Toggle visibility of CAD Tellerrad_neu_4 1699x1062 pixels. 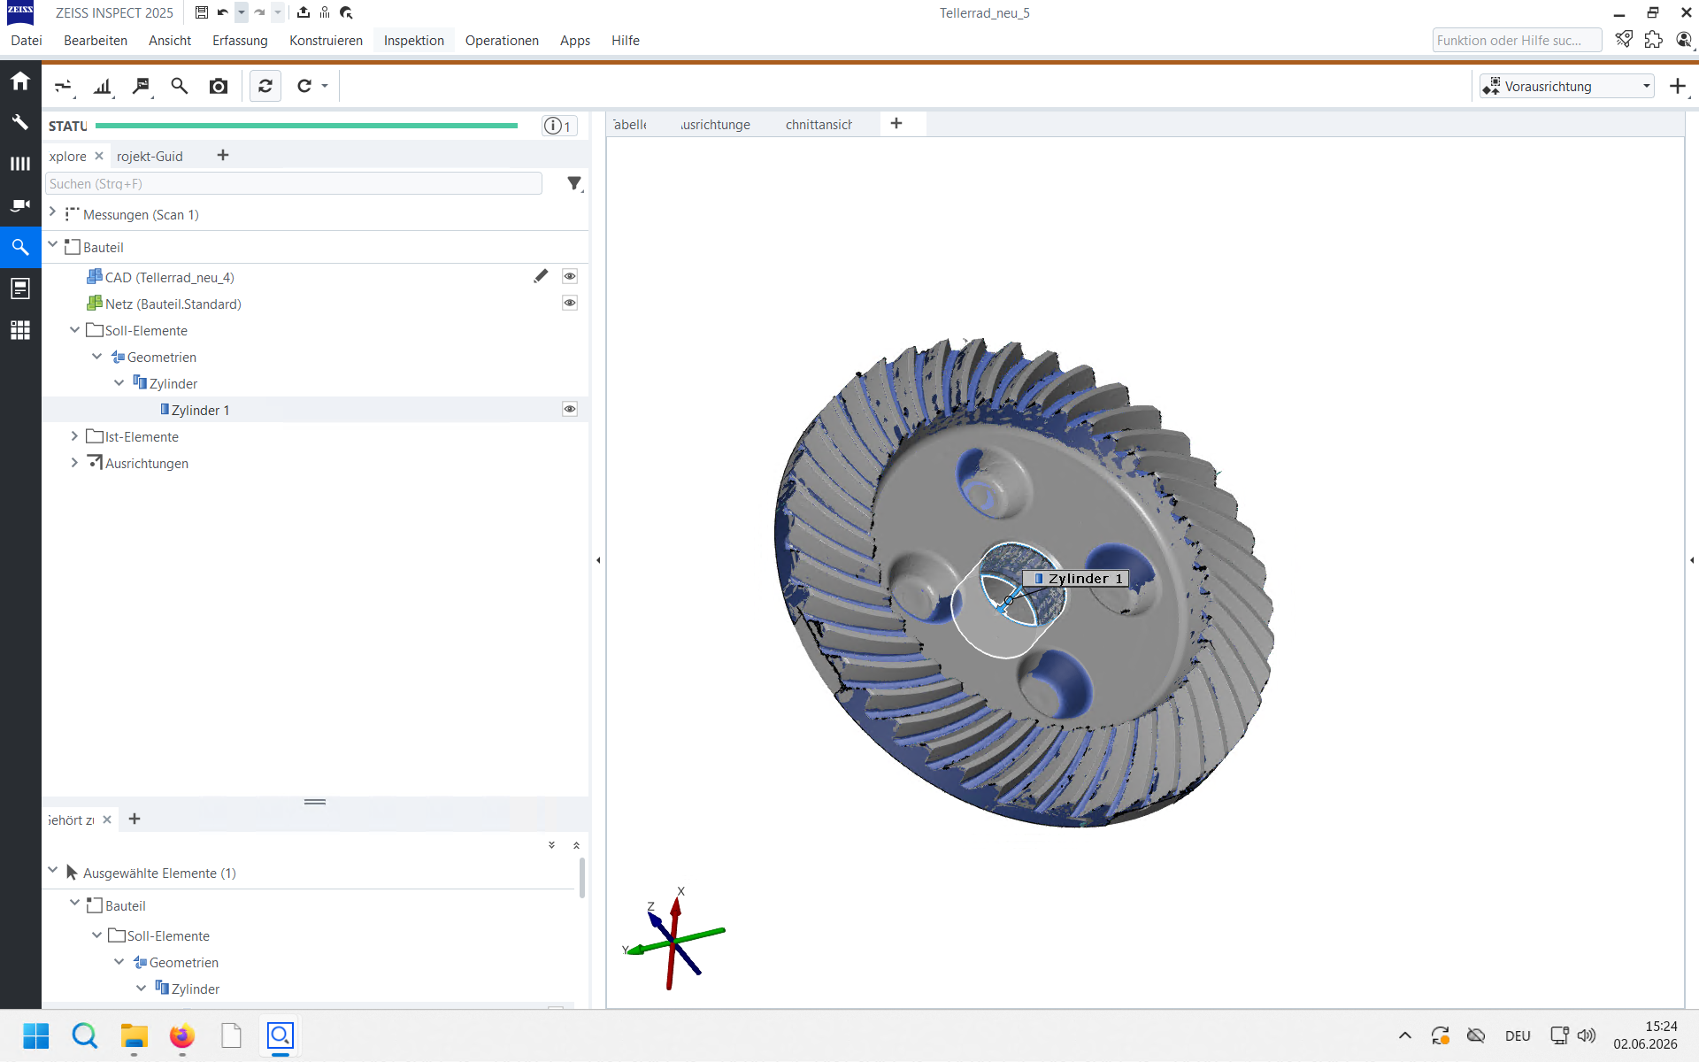pyautogui.click(x=570, y=276)
